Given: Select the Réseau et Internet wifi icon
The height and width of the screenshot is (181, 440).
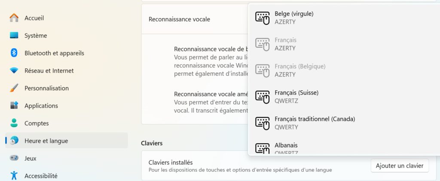Looking at the screenshot, I should coord(14,71).
